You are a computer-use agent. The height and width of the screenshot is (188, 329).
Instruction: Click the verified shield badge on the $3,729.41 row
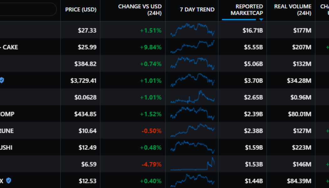point(2,80)
